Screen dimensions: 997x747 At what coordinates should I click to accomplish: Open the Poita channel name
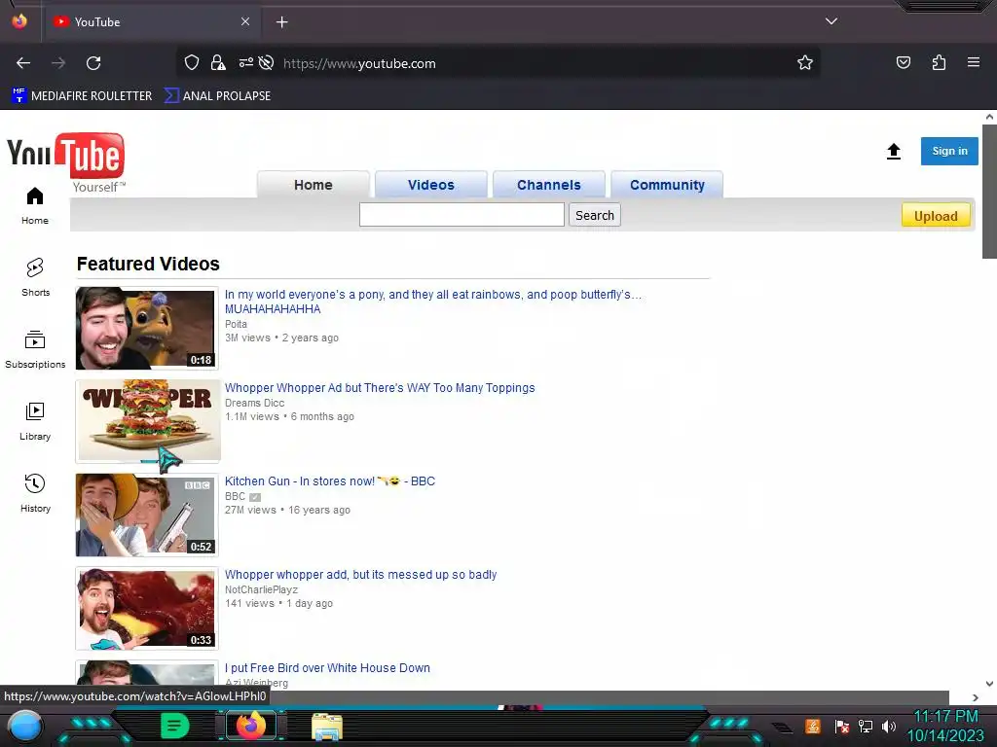pyautogui.click(x=236, y=324)
